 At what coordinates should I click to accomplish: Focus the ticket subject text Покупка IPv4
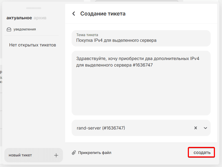[x=116, y=40]
